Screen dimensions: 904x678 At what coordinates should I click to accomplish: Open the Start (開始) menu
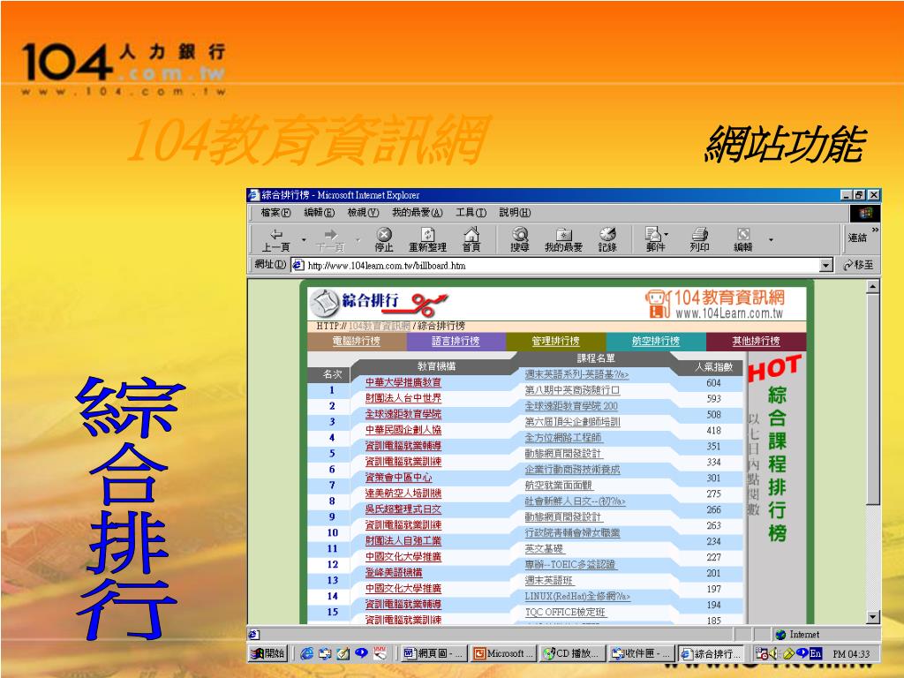click(268, 653)
